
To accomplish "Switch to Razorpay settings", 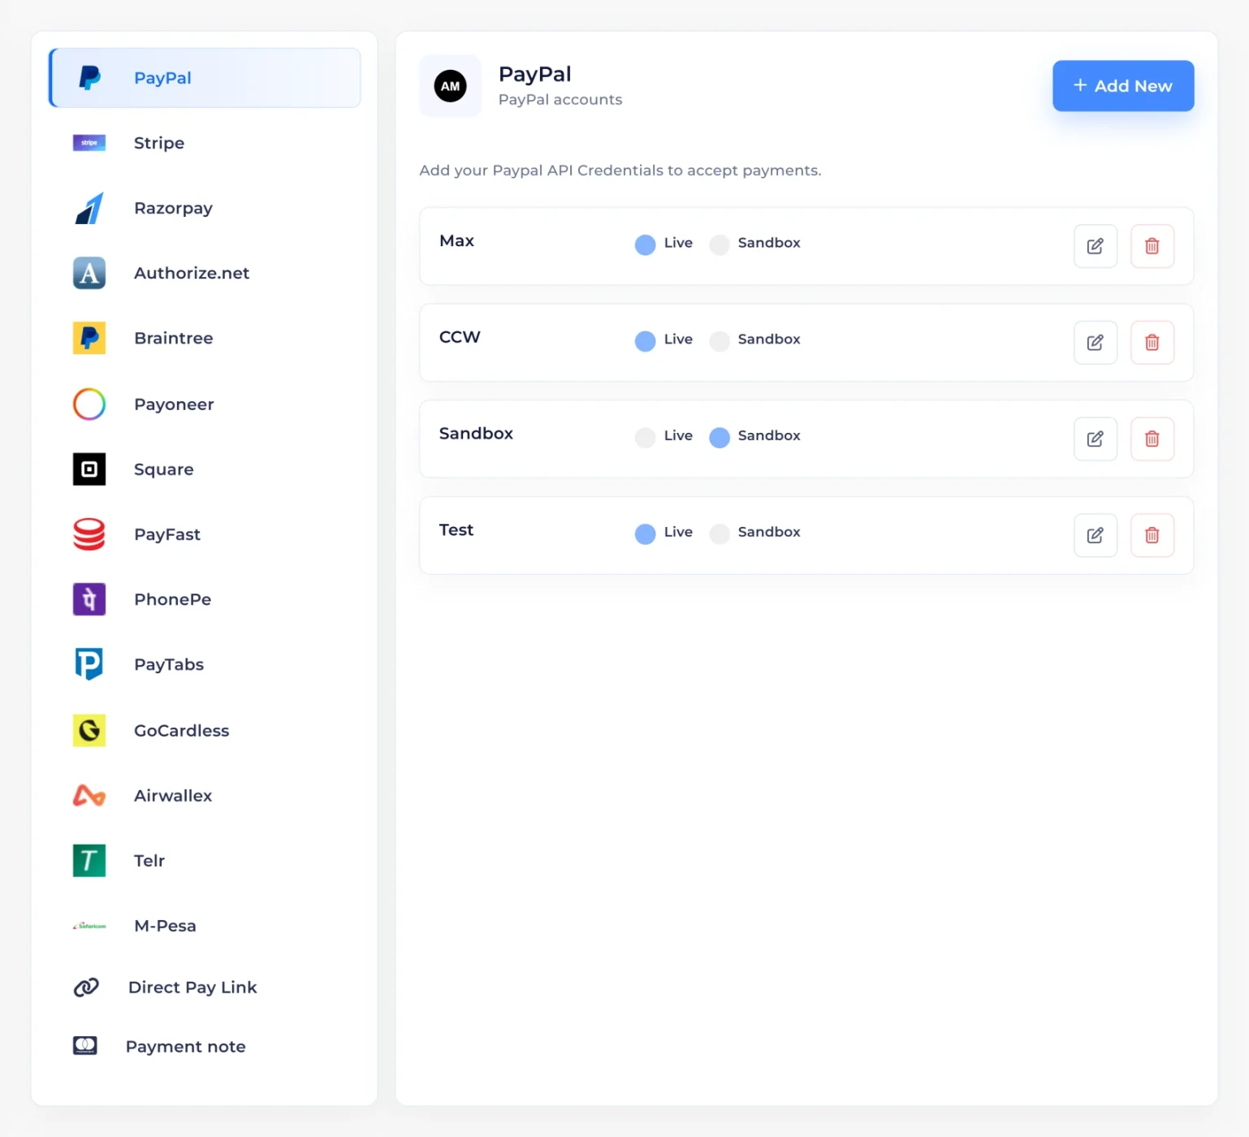I will click(x=205, y=208).
